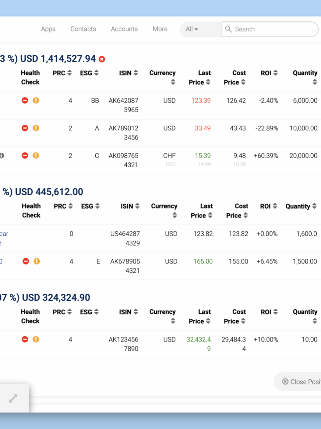Click the search magnifier icon
321x429 pixels.
[228, 29]
